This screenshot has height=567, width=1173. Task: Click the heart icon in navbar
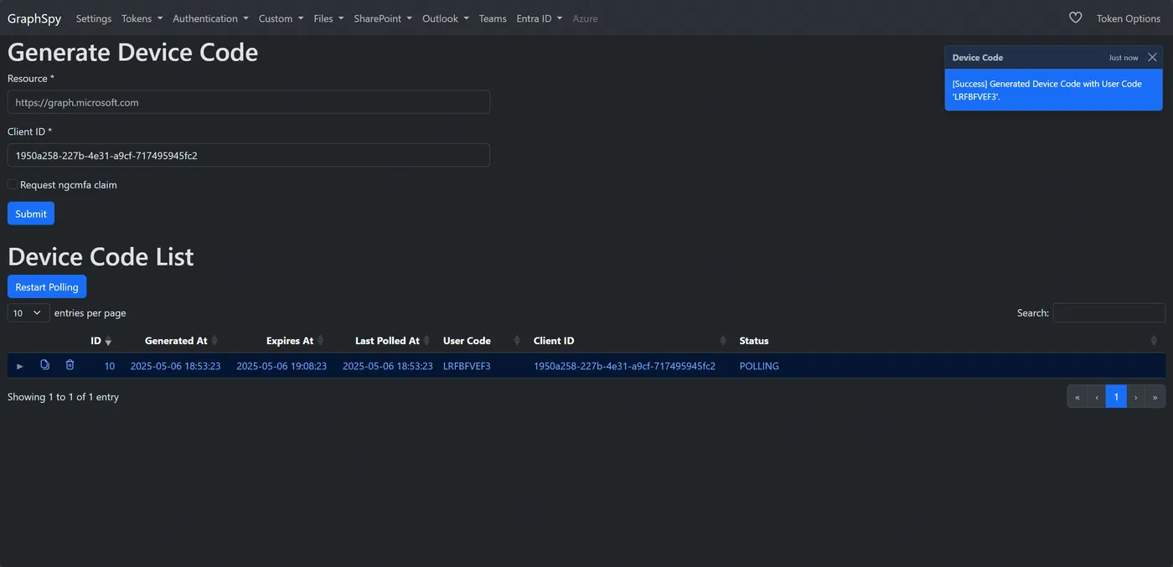[1076, 18]
